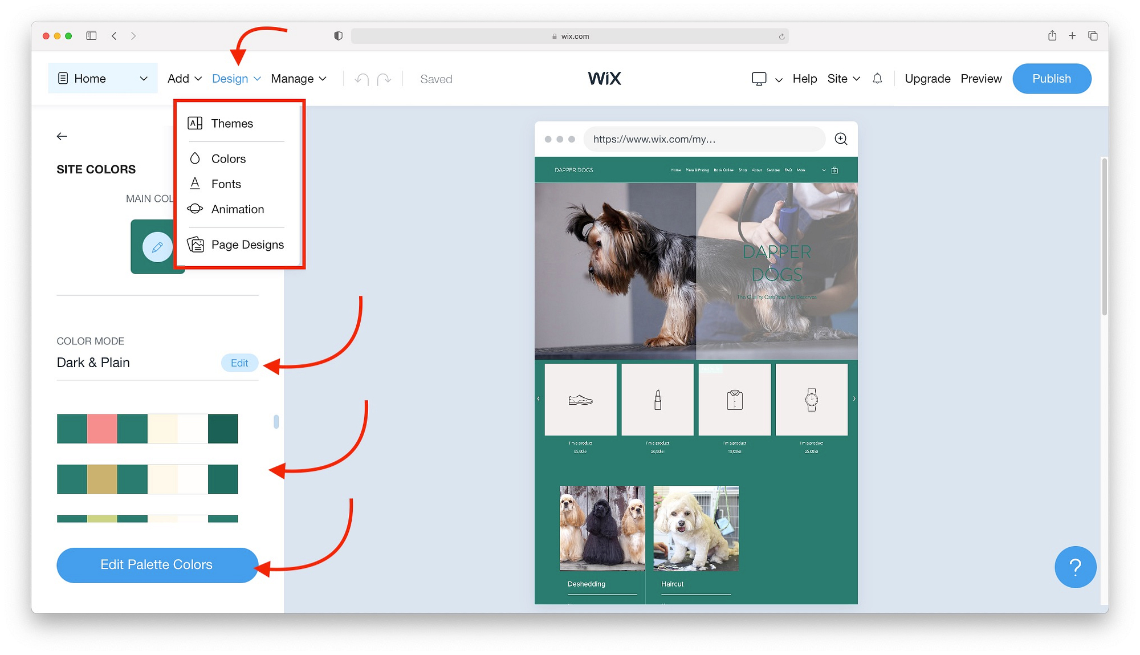Expand the Add dropdown in toolbar
The height and width of the screenshot is (655, 1140).
183,78
